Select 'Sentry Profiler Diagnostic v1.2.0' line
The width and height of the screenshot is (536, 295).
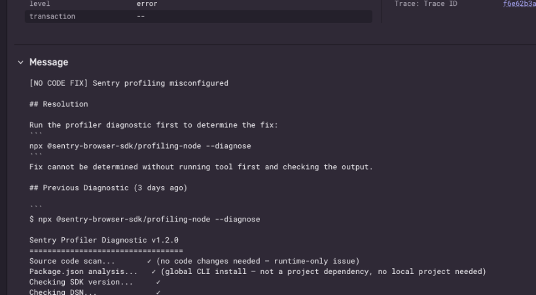(104, 240)
